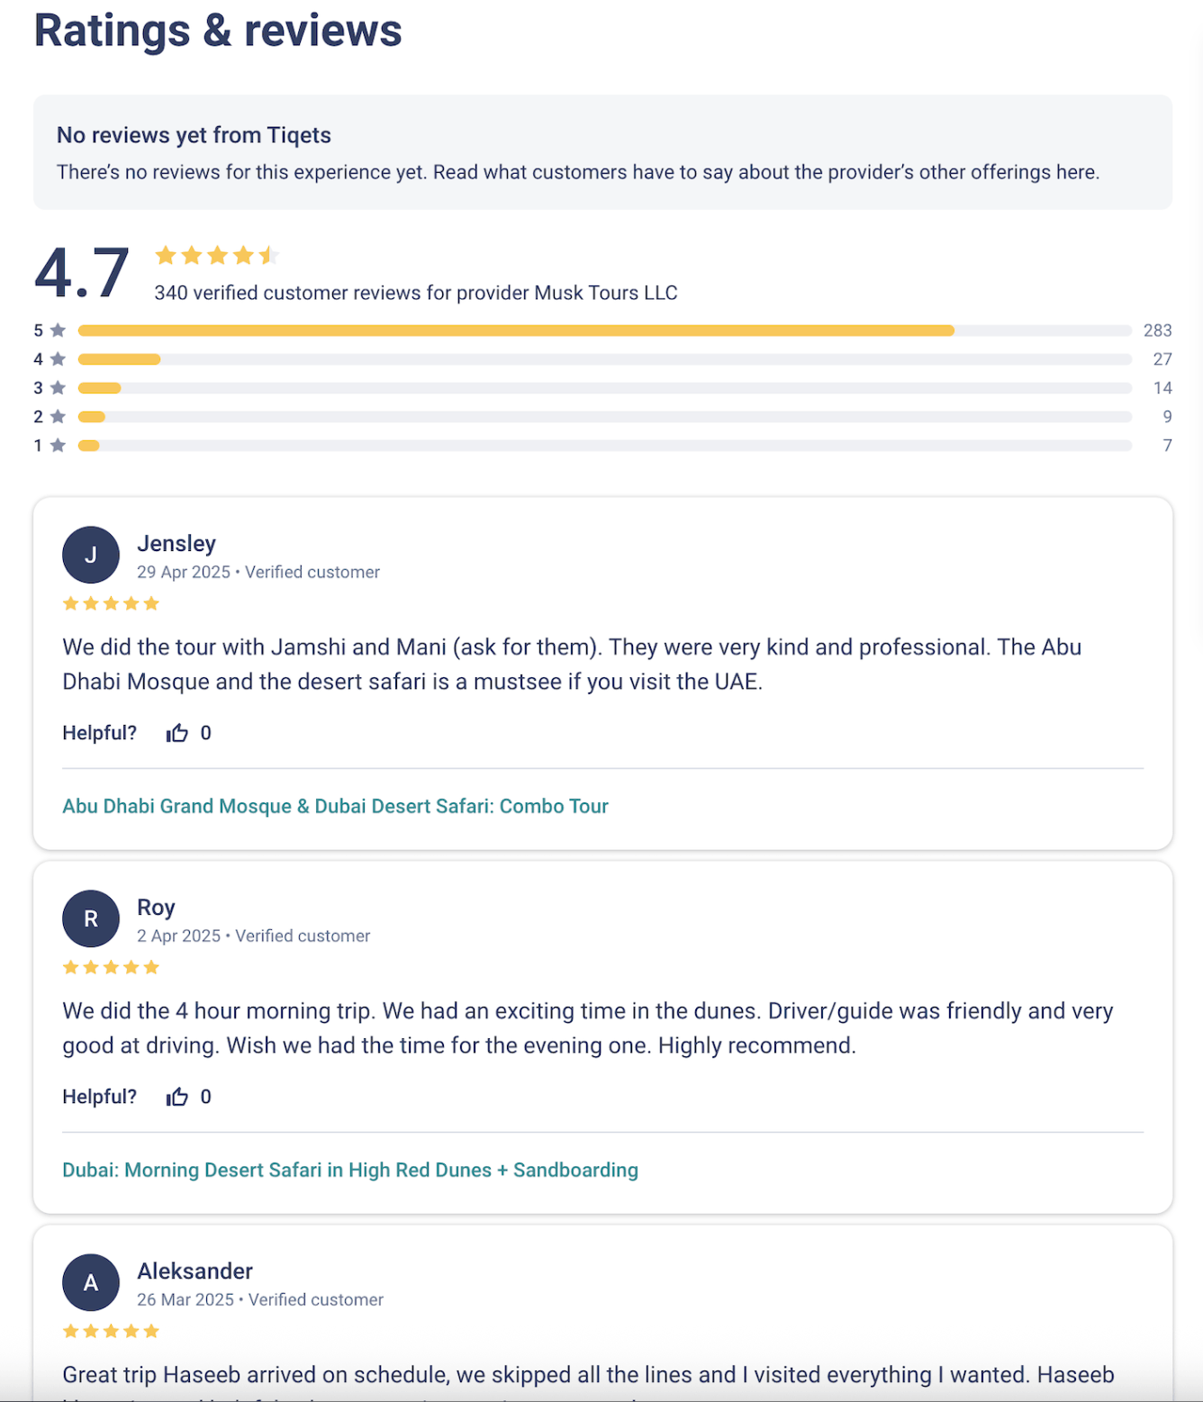This screenshot has width=1203, height=1402.
Task: Click Roy's round R avatar
Action: 91,918
